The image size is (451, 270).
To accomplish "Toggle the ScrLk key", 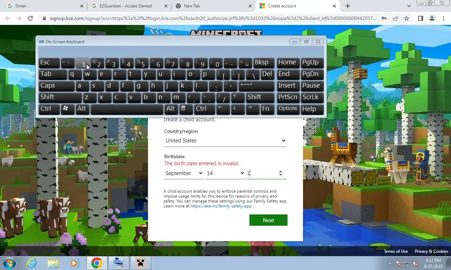I will pos(312,98).
